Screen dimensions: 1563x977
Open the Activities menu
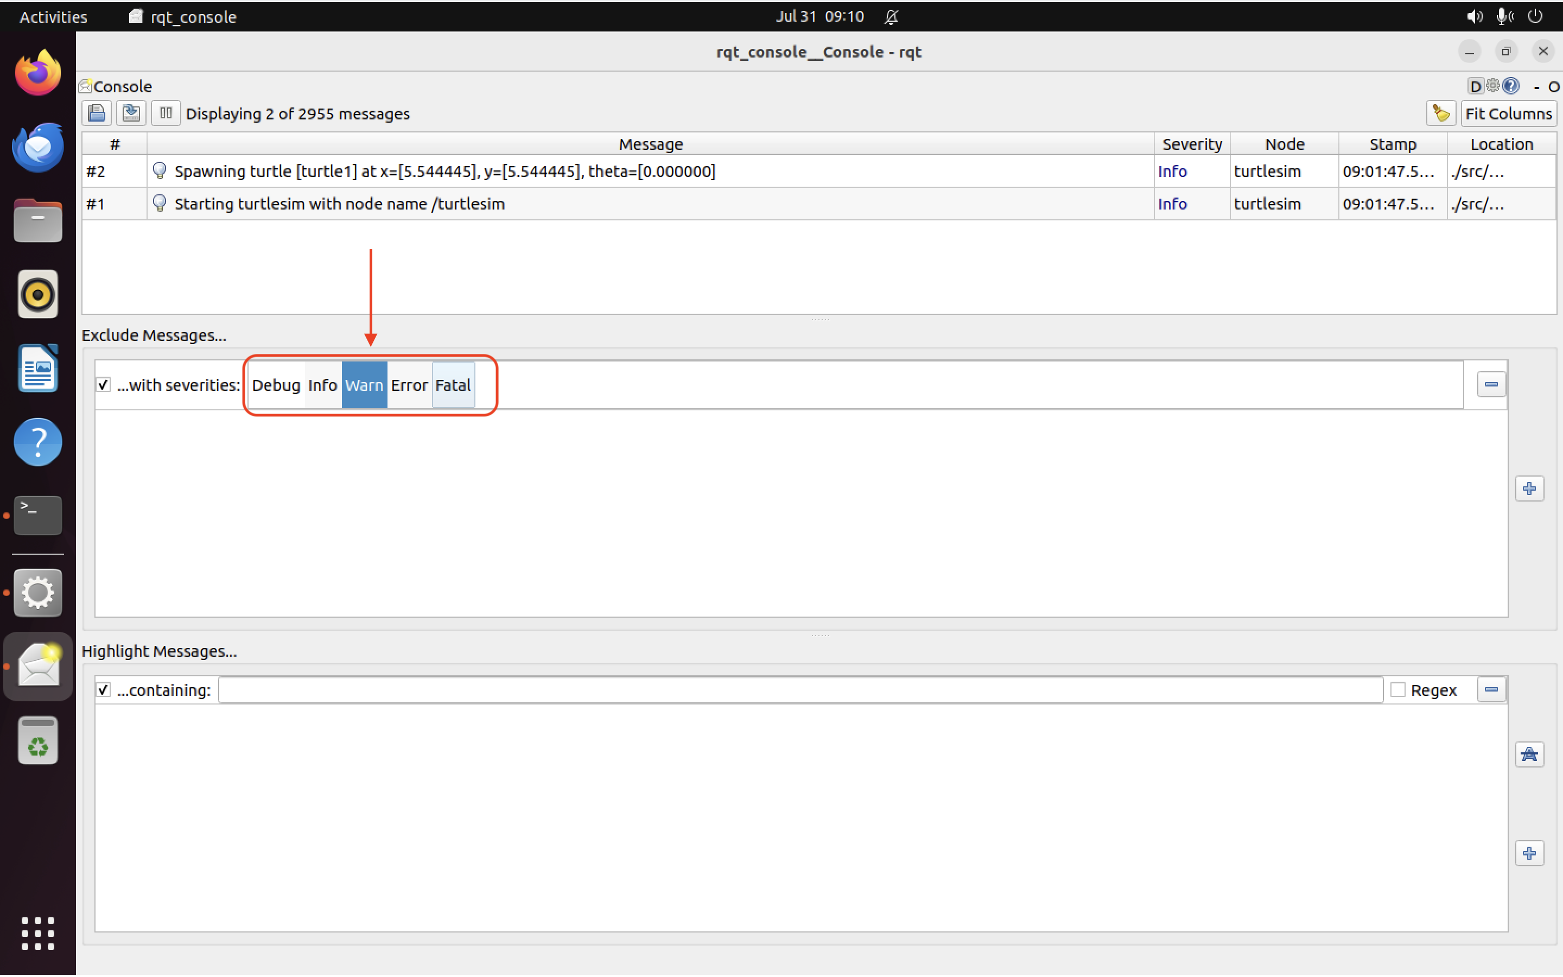[x=52, y=17]
